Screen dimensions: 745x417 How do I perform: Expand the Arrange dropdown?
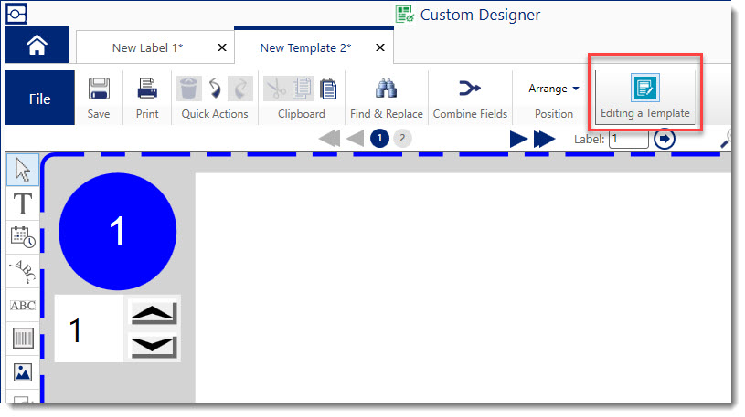[x=554, y=89]
